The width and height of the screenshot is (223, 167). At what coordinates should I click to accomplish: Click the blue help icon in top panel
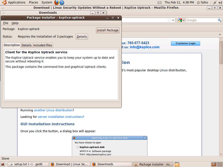[62, 3]
